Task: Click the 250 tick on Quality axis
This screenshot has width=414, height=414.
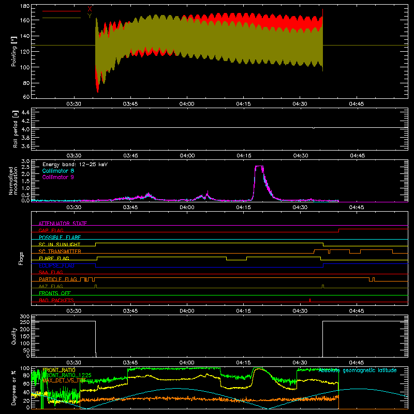Action: pos(25,322)
